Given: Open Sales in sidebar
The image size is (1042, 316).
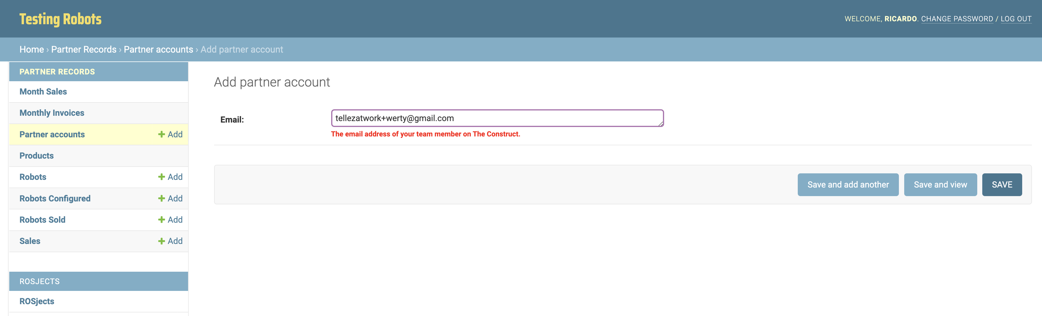Looking at the screenshot, I should click(x=30, y=241).
